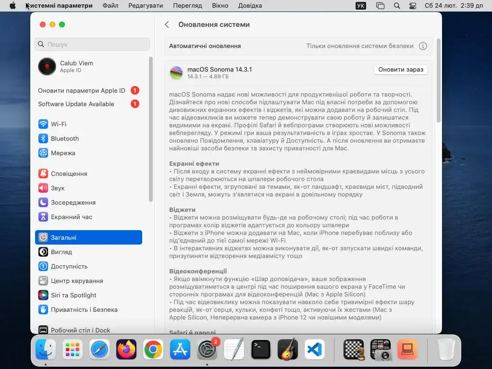Launch Google Chrome from the Dock
Viewport: 492px width, 369px height.
coord(153,349)
